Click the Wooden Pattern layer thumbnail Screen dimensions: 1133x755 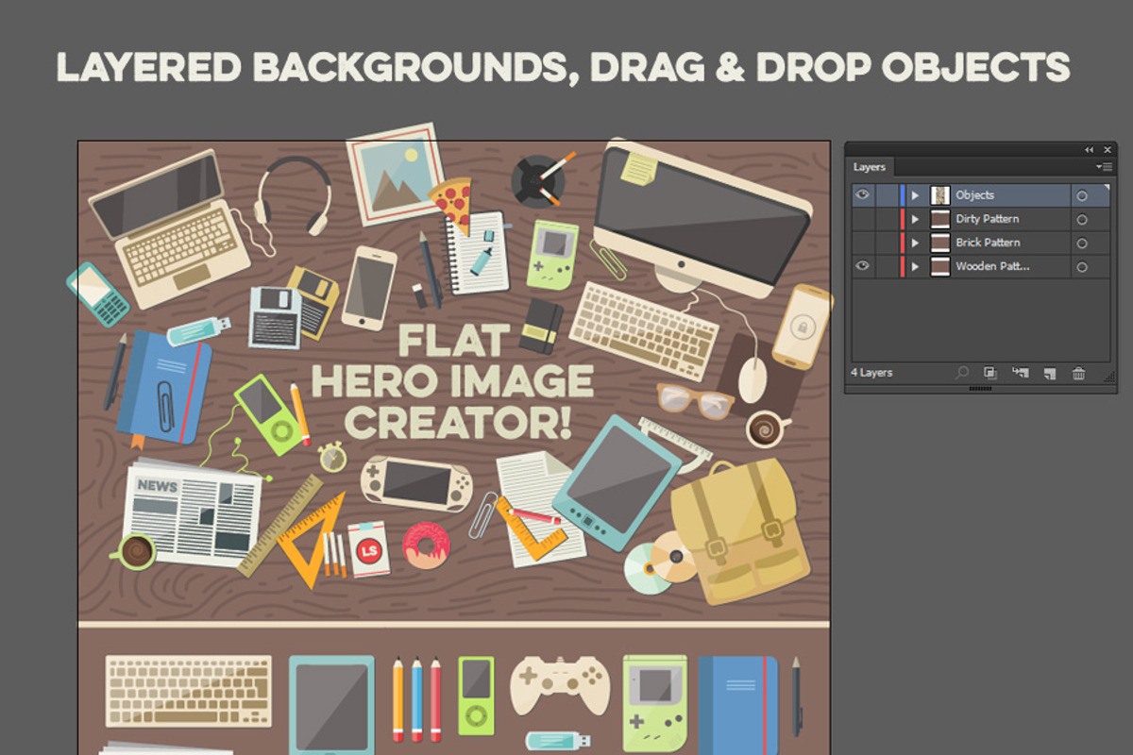click(x=939, y=267)
